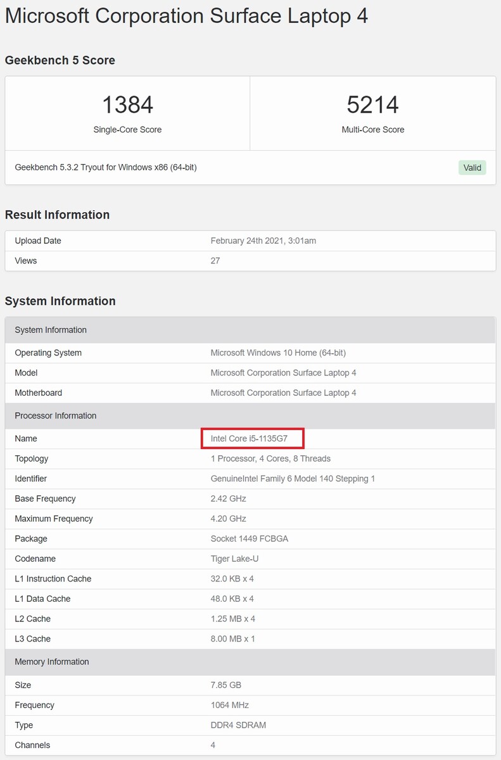Click the Memory Information section header
This screenshot has height=760, width=501.
52,662
